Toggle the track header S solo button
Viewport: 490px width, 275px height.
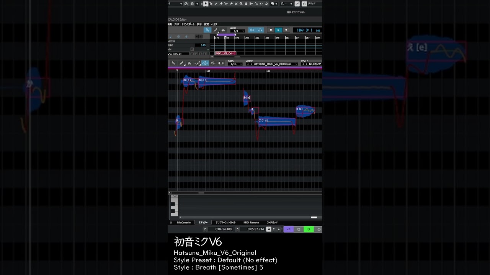click(x=201, y=36)
